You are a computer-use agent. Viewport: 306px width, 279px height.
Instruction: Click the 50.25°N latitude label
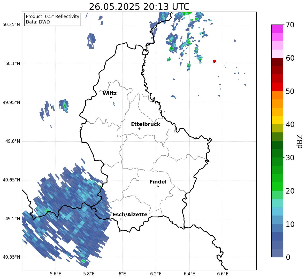click(11, 25)
